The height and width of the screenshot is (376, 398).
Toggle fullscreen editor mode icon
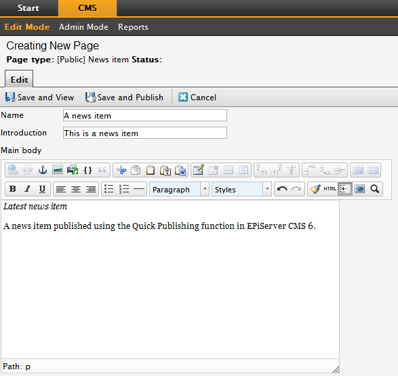coord(359,189)
